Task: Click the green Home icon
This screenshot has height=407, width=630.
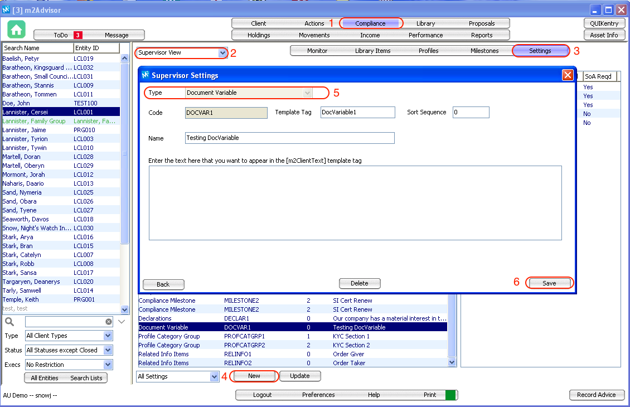Action: 17,30
